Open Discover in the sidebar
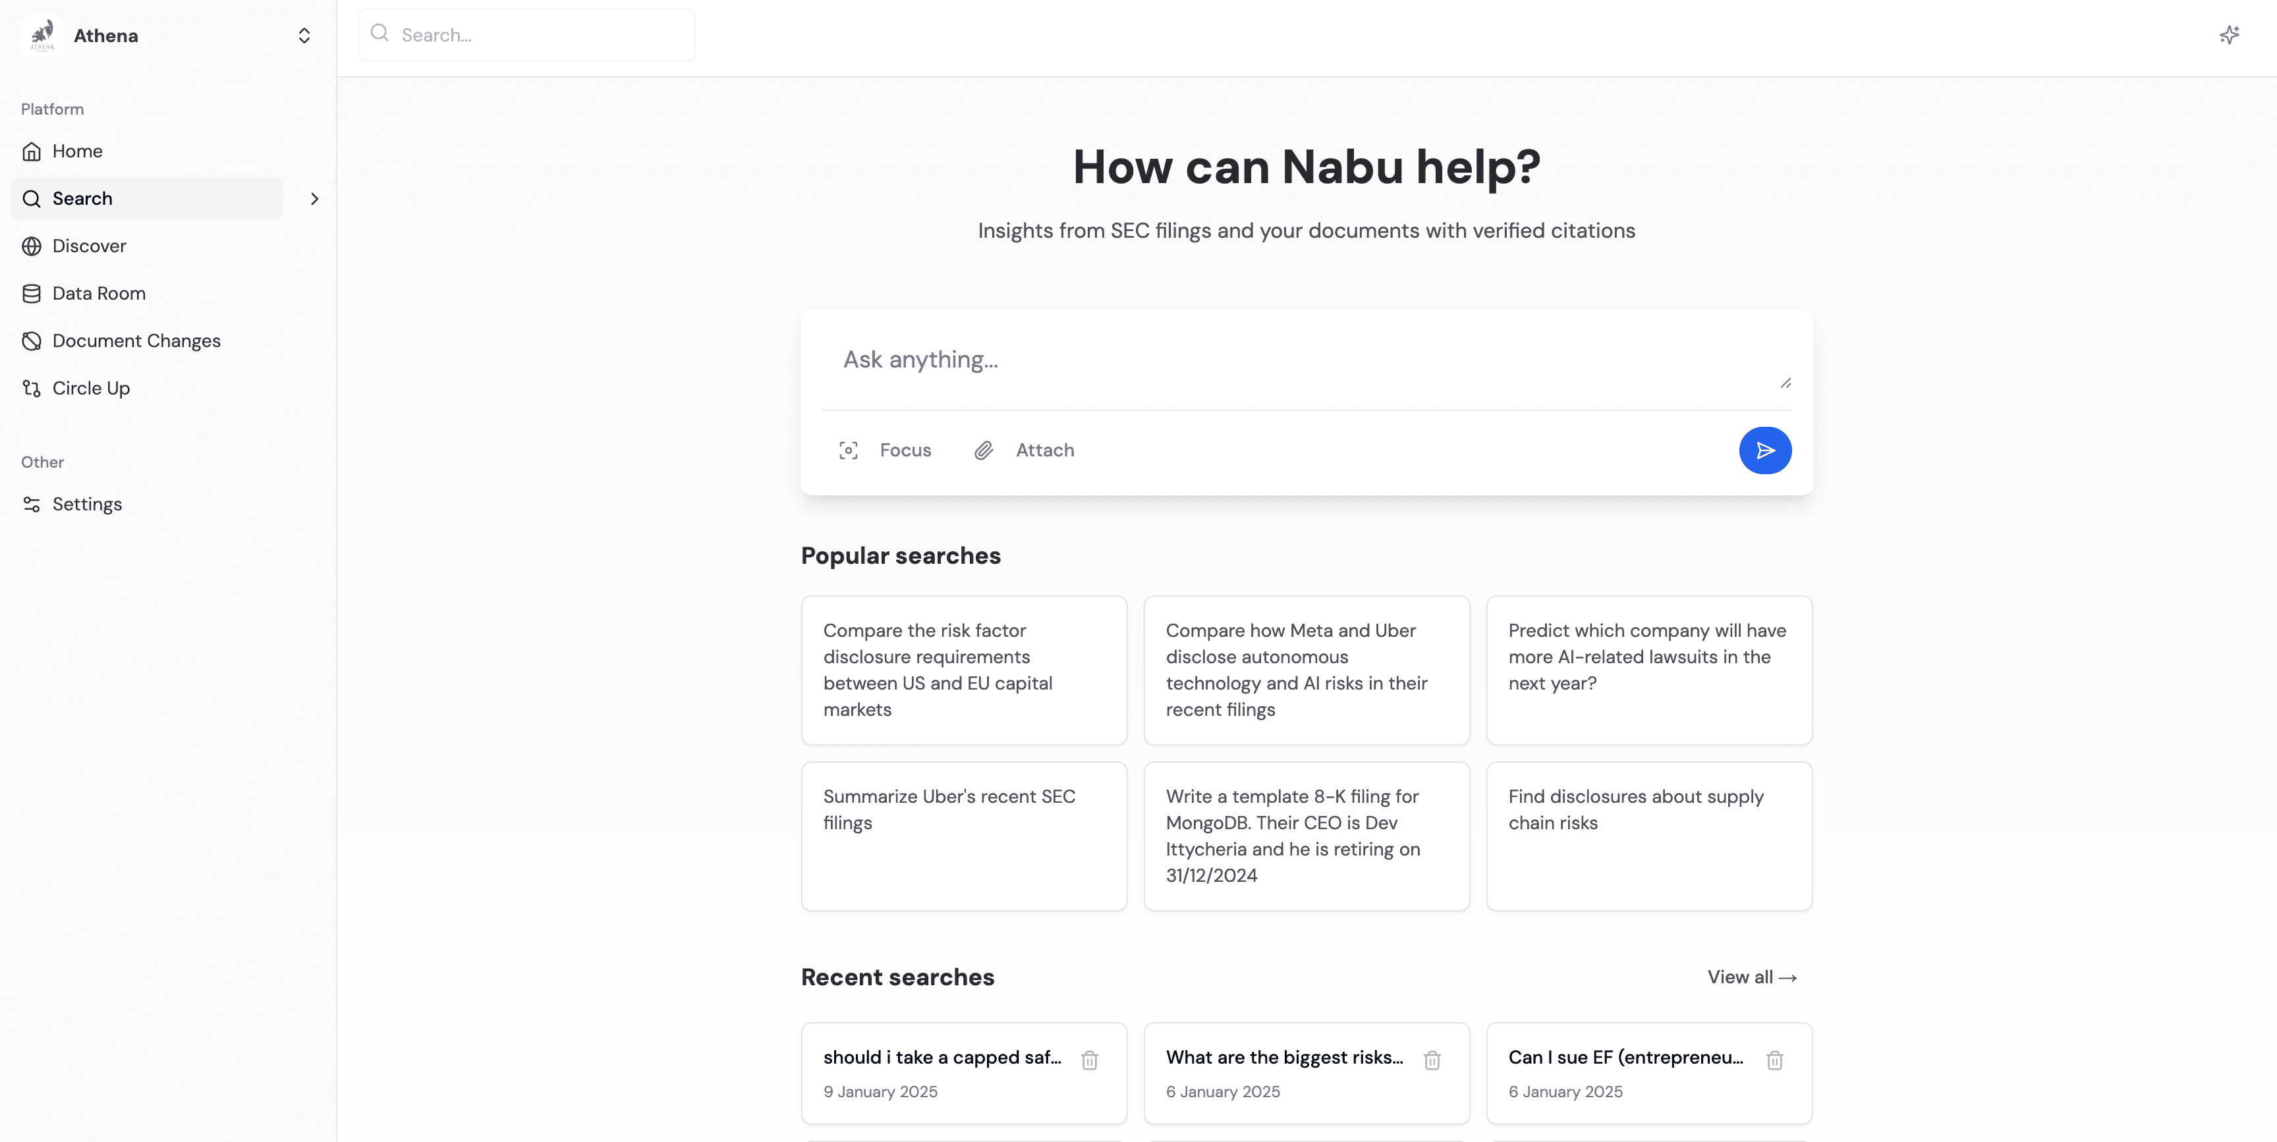Screen dimensions: 2277x1142 pos(90,246)
